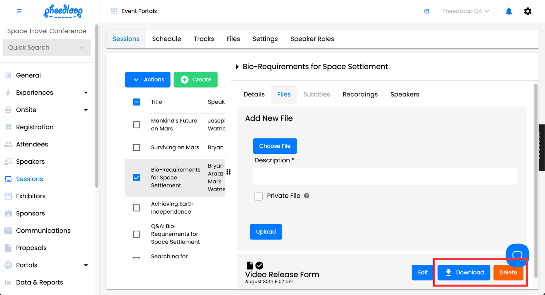The width and height of the screenshot is (545, 295).
Task: Switch to the Schedule tab
Action: pyautogui.click(x=167, y=39)
